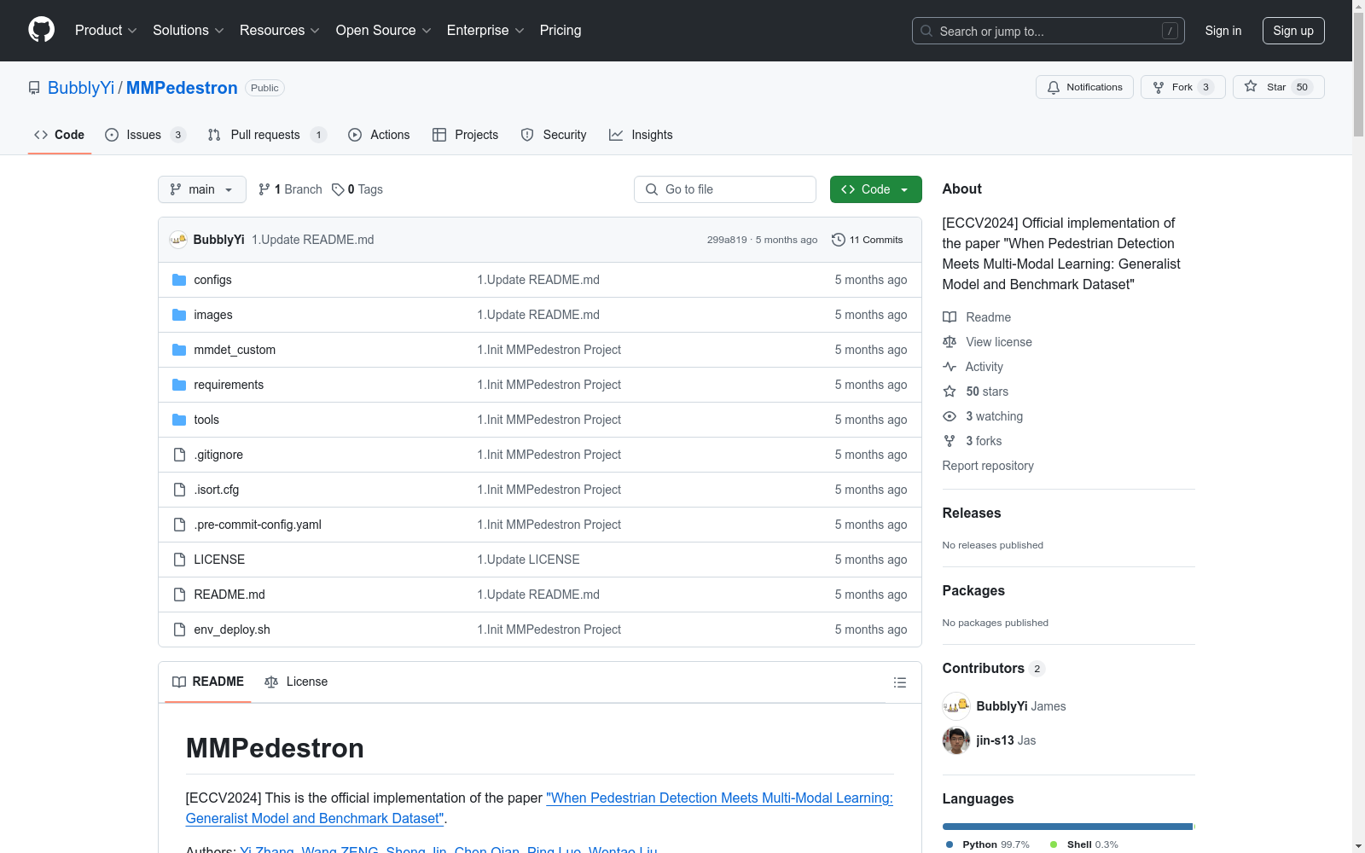Click commit hash 299a819
The height and width of the screenshot is (853, 1365).
tap(727, 240)
